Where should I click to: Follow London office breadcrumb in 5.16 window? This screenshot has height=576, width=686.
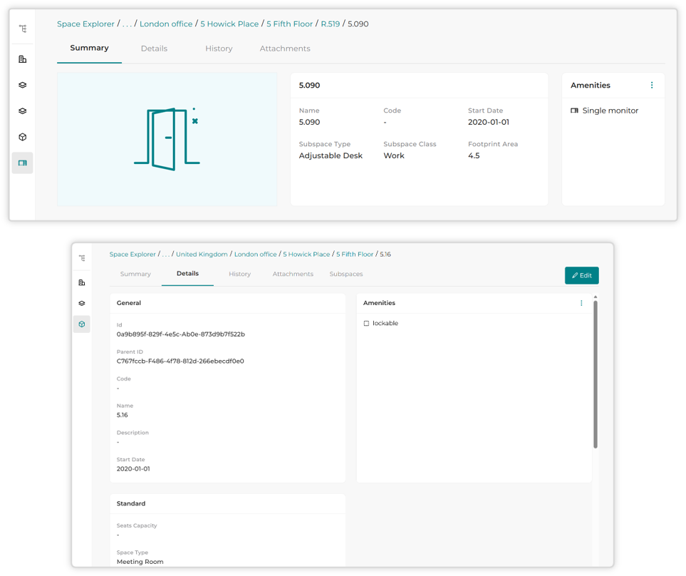coord(256,254)
